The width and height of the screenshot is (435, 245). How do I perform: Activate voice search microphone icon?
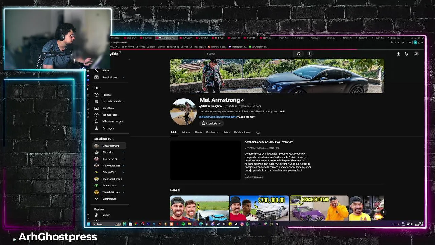[x=310, y=54]
